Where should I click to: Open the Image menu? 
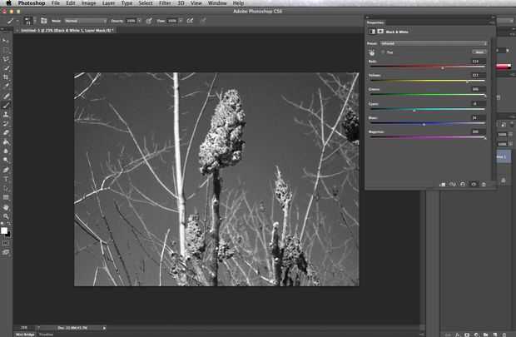[88, 3]
